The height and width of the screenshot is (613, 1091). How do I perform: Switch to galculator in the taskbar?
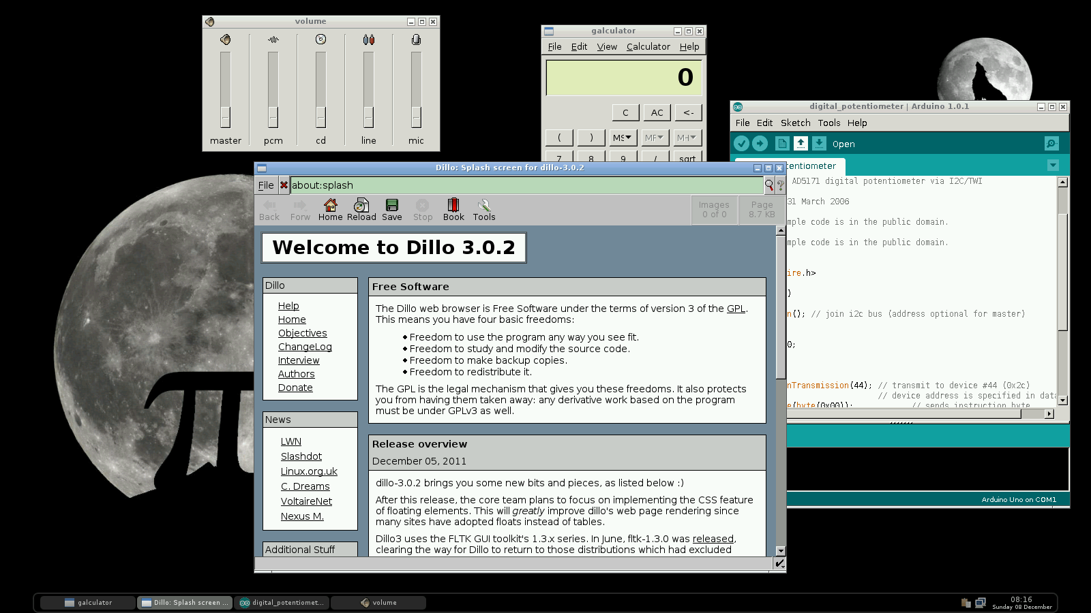point(87,603)
